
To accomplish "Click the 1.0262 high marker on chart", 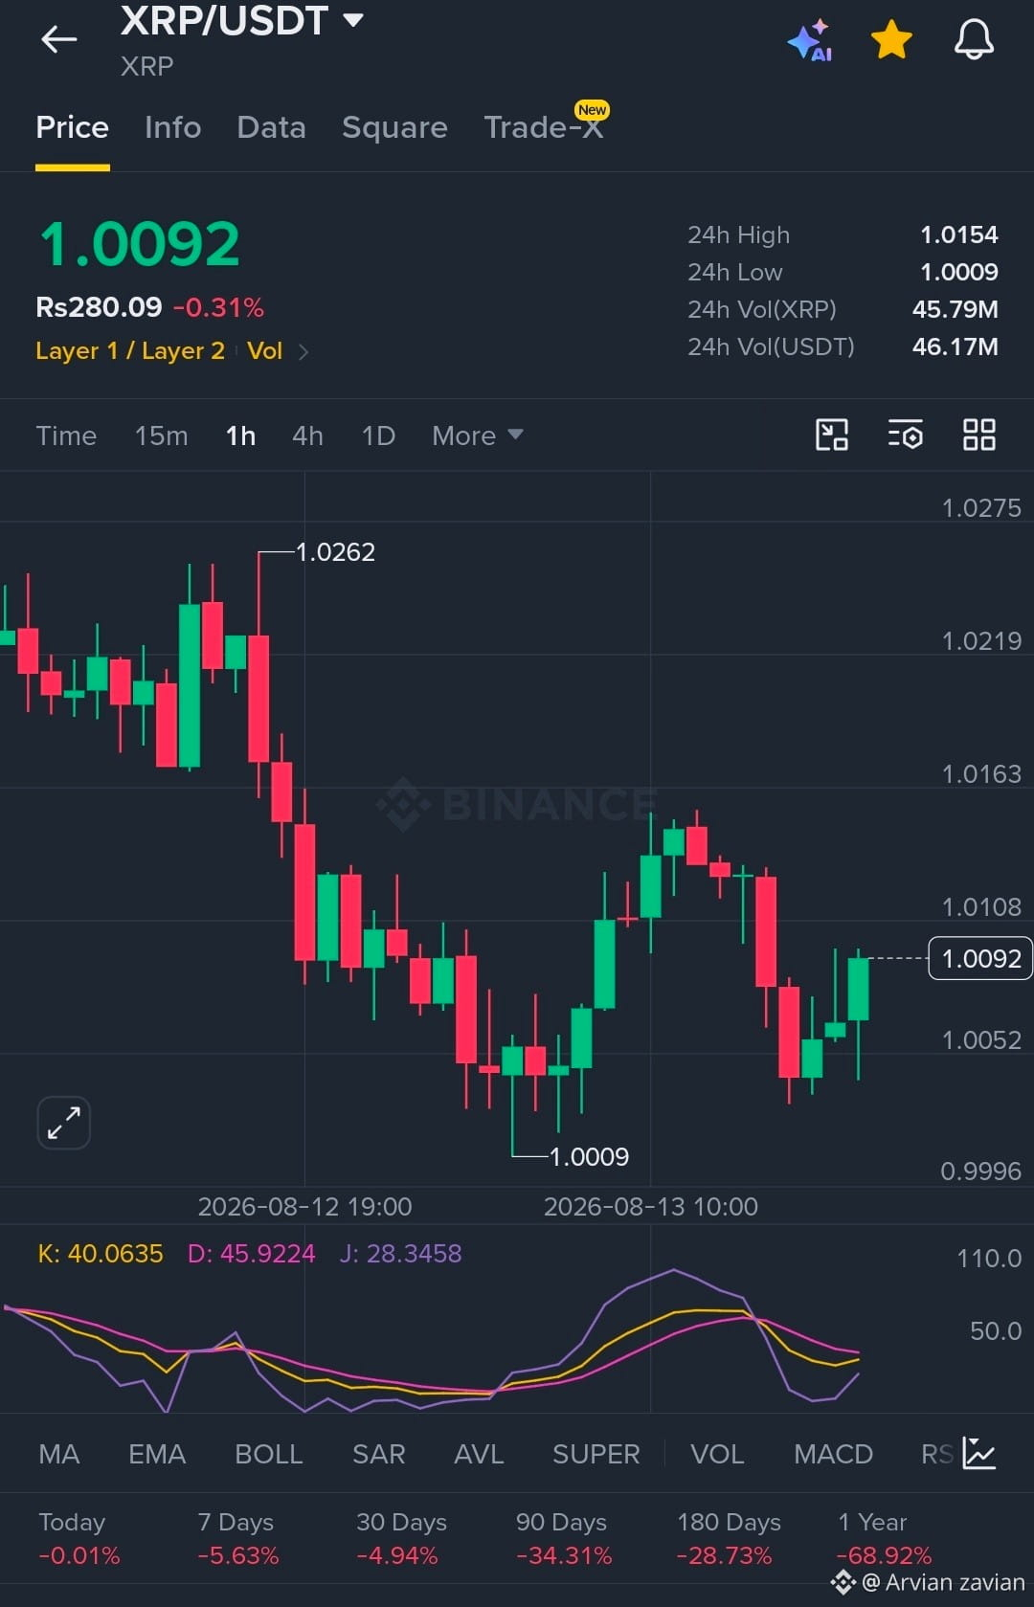I will 335,552.
